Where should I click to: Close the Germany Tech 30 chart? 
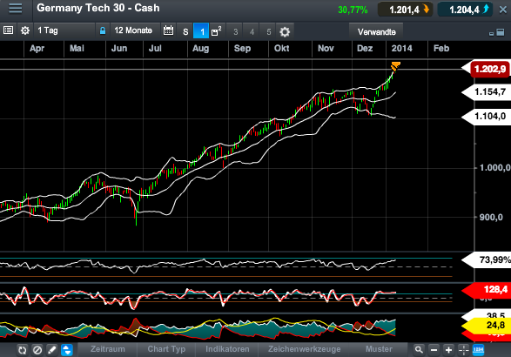(503, 10)
